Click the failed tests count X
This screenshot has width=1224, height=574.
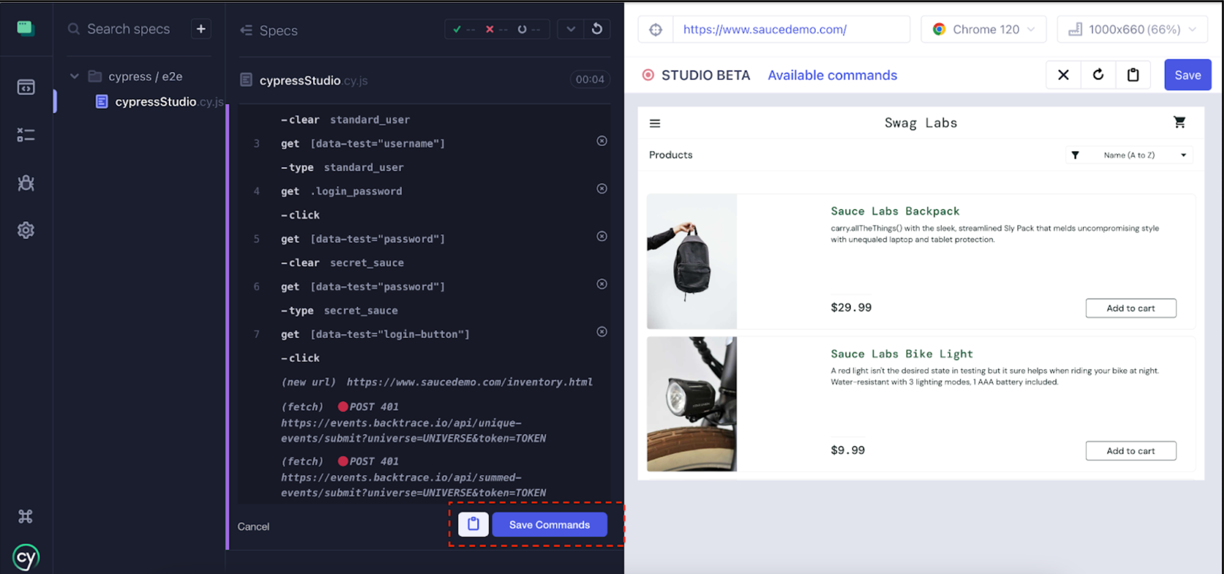pos(496,29)
